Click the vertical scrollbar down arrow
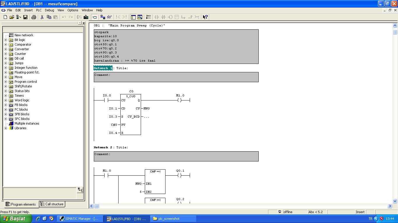The width and height of the screenshot is (398, 223). 395,201
